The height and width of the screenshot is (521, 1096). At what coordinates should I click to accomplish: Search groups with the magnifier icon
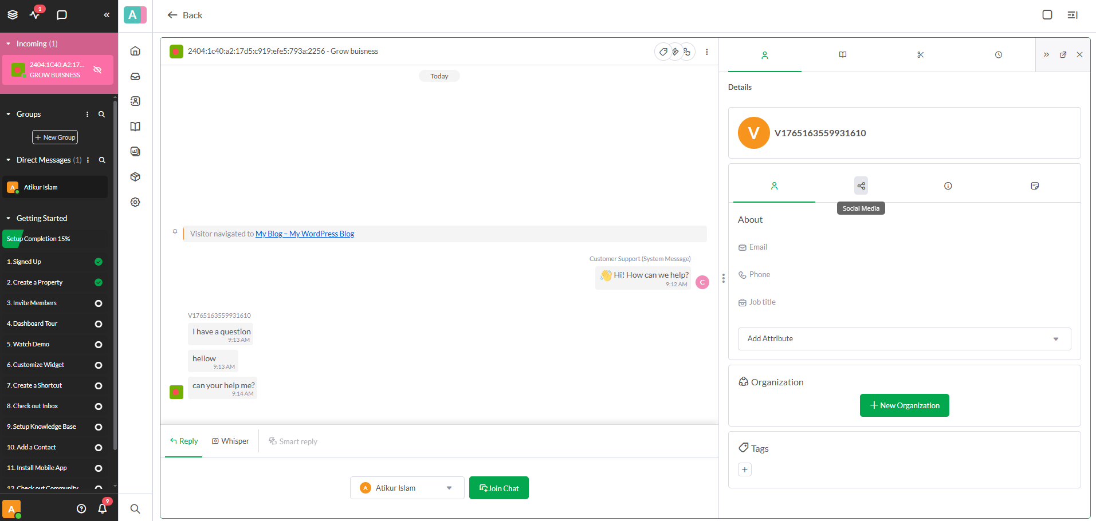click(102, 115)
